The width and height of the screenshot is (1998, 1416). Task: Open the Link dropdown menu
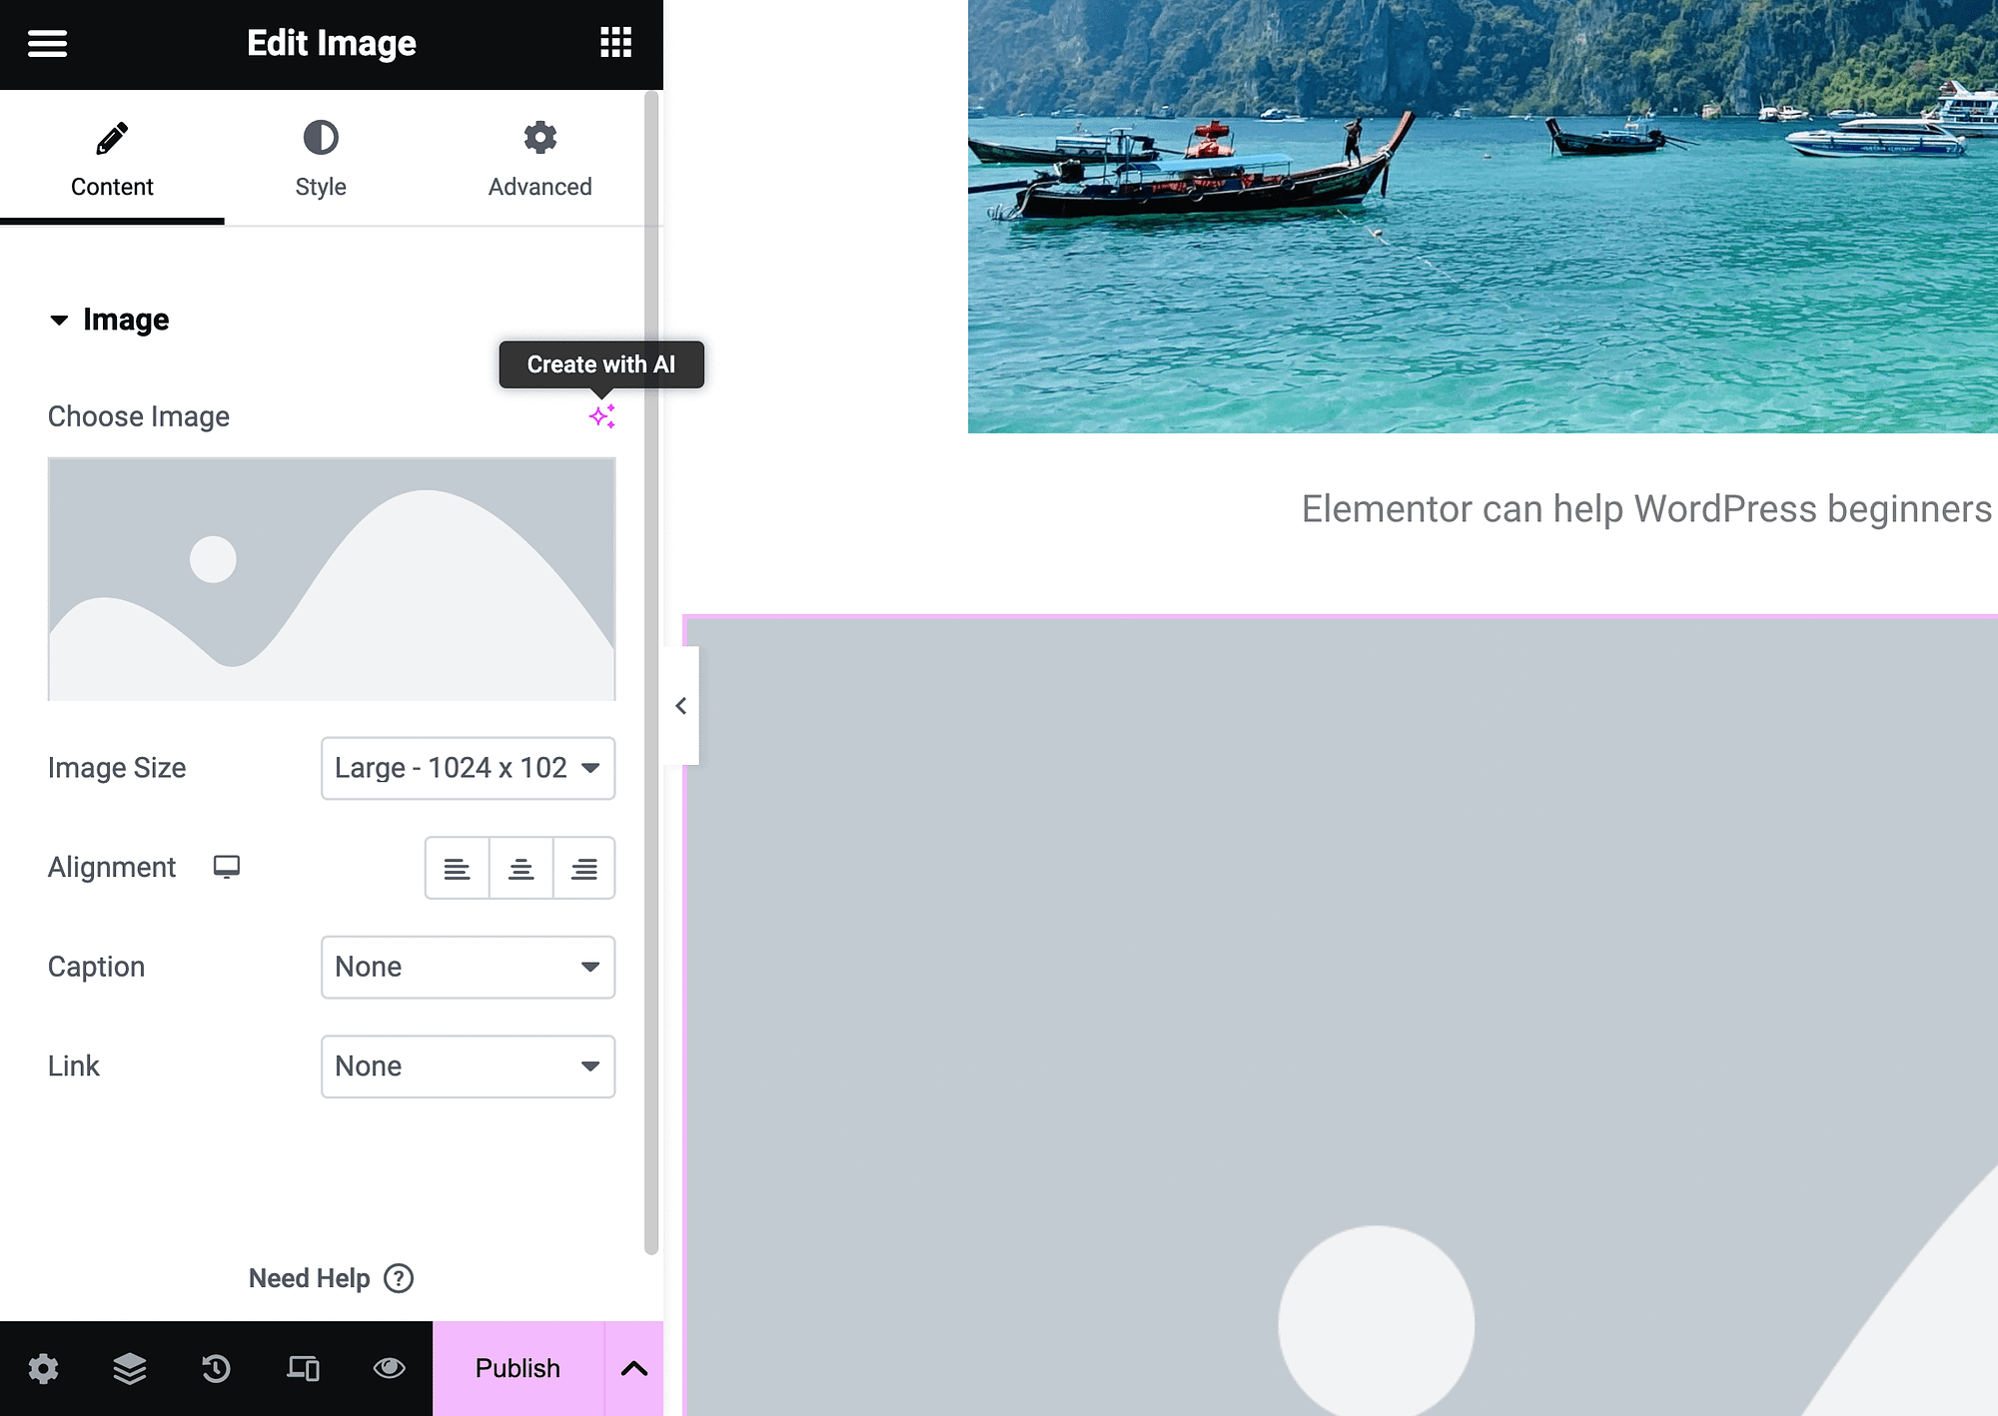[468, 1065]
